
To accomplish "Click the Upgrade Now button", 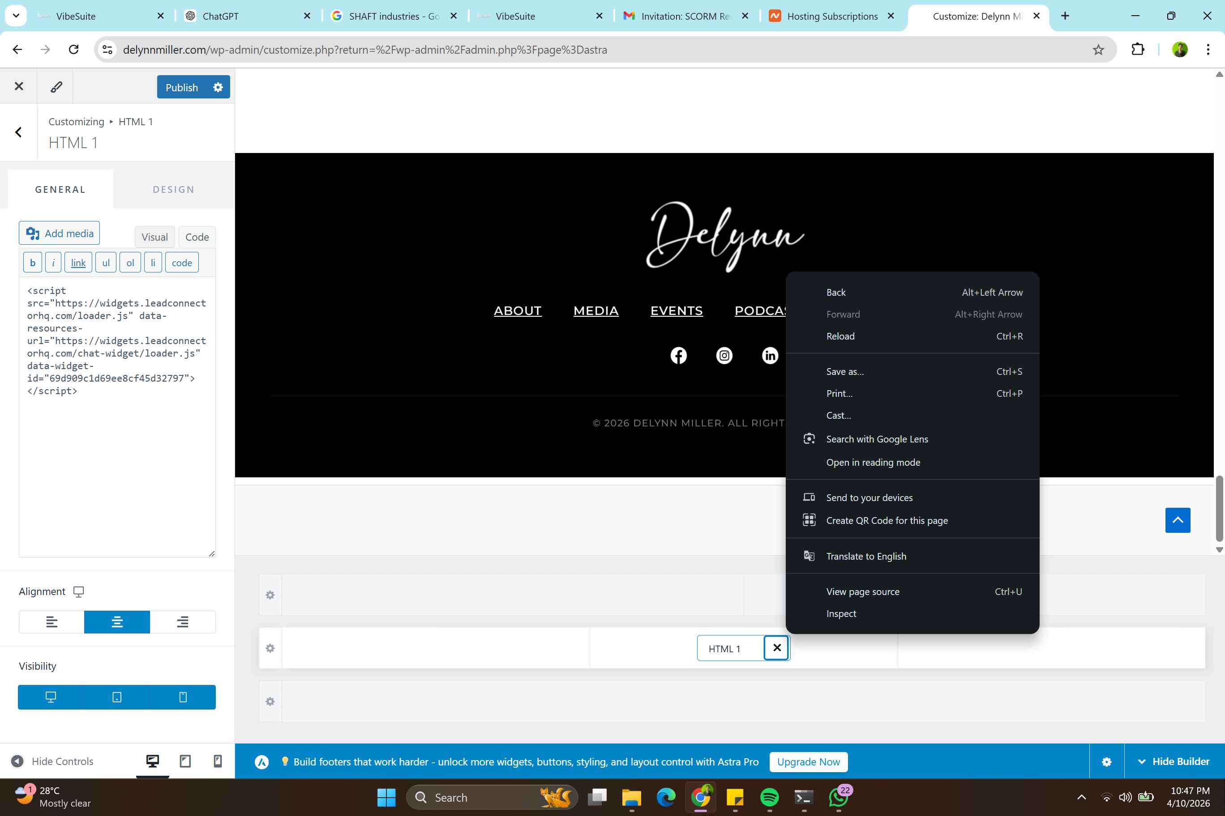I will click(808, 762).
